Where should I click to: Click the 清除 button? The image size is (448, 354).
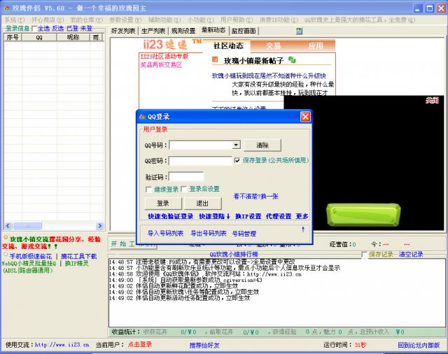[262, 146]
